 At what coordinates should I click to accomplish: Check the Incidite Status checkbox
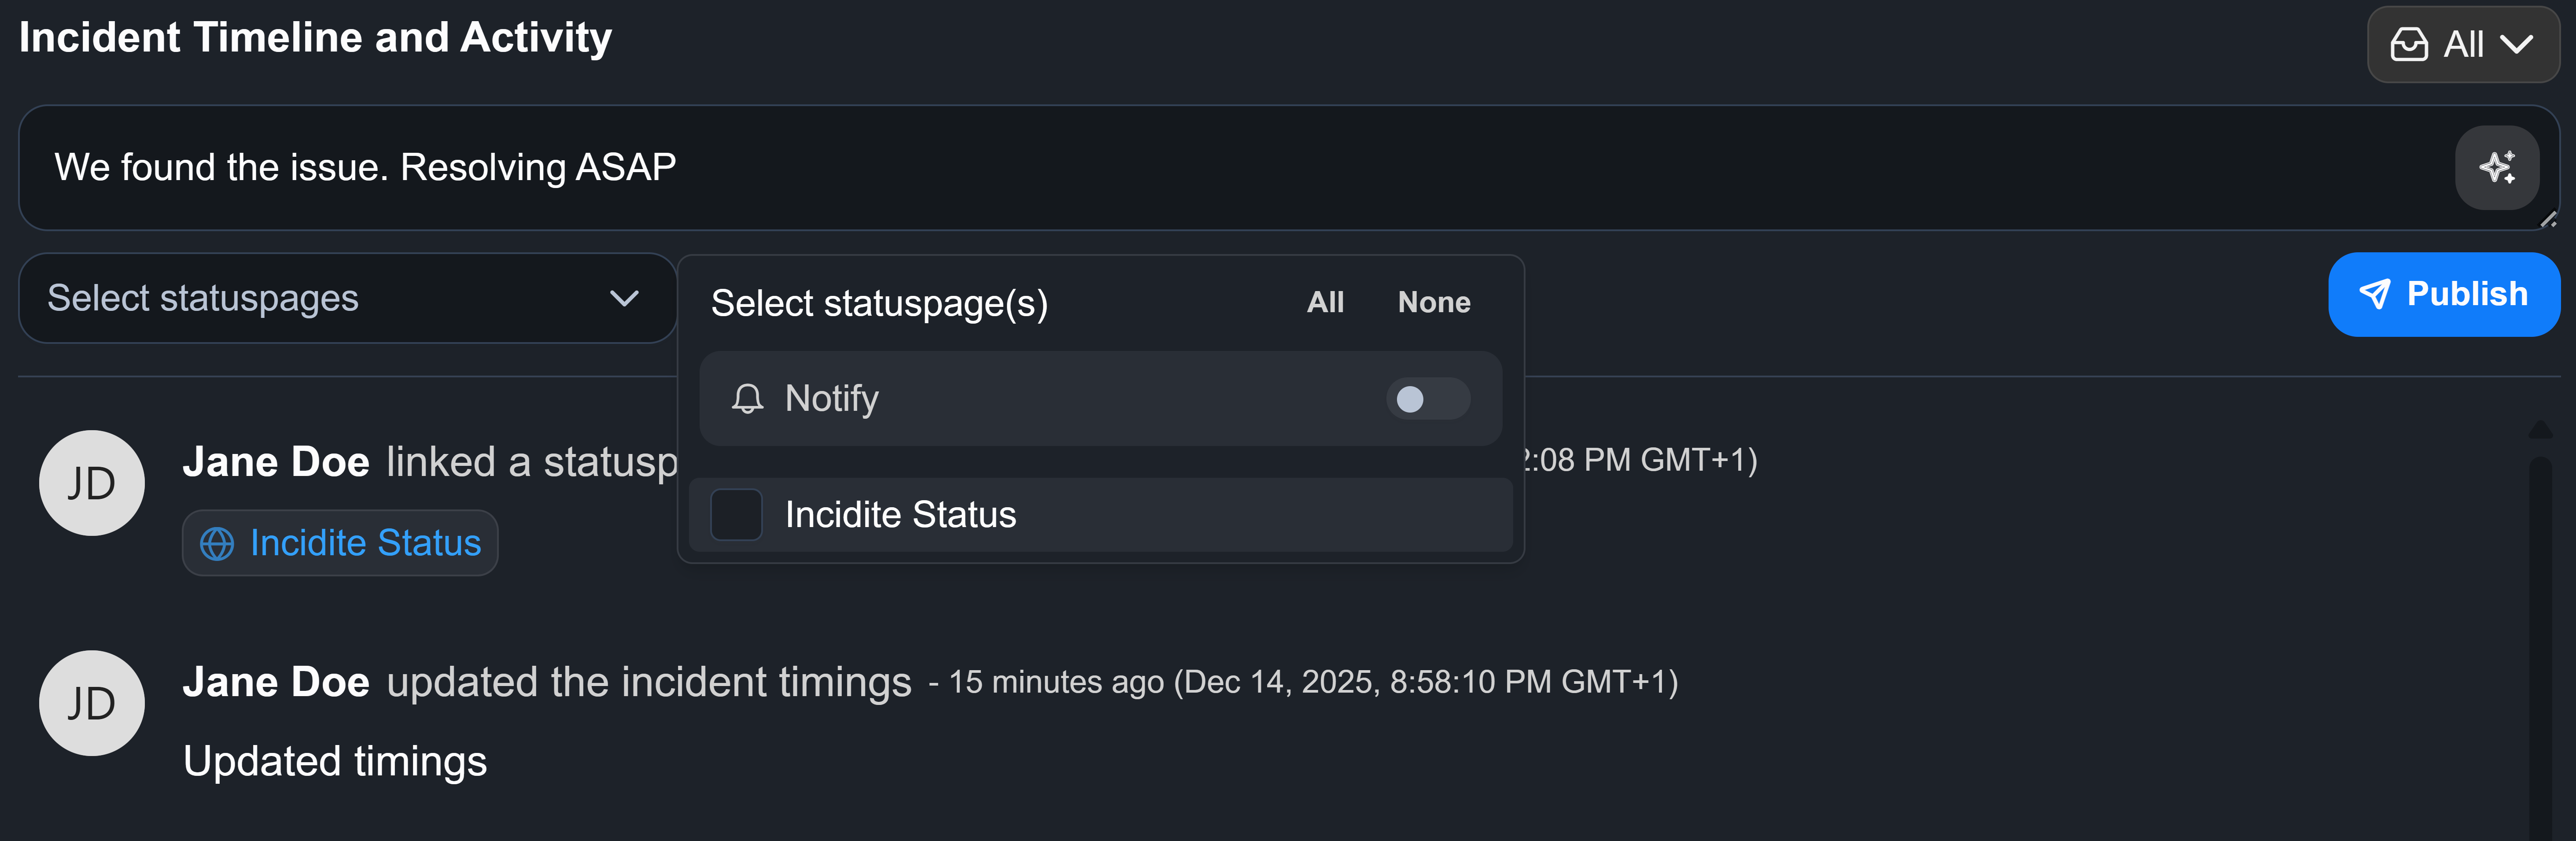click(x=736, y=514)
